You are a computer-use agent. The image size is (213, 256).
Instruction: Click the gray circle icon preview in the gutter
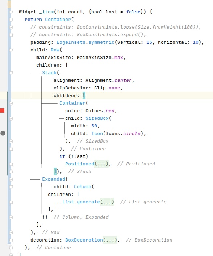point(3,133)
